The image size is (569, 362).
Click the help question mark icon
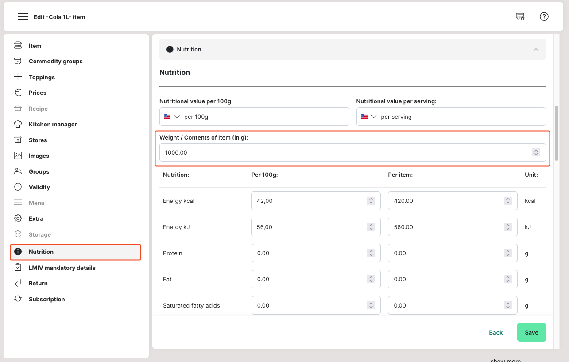(x=544, y=17)
